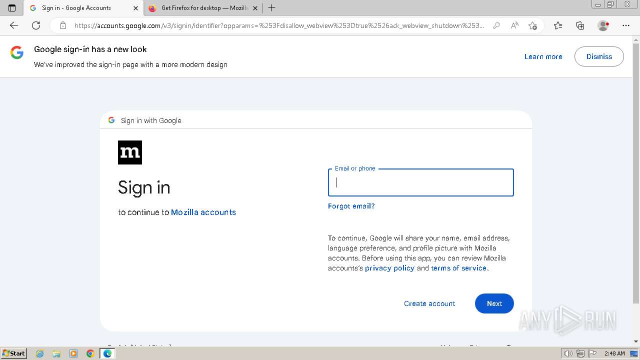Select Microsoft Edge taskbar icon
Image resolution: width=640 pixels, height=360 pixels.
107,353
